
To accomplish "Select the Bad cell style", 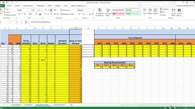I will pyautogui.click(x=119, y=14).
